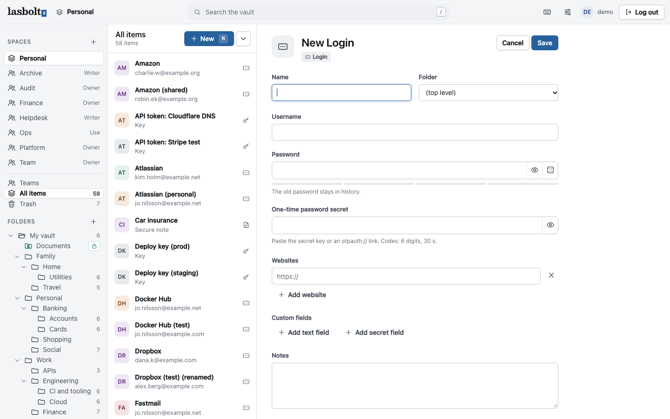Image resolution: width=670 pixels, height=419 pixels.
Task: Add a new folder with plus icon
Action: coord(94,222)
